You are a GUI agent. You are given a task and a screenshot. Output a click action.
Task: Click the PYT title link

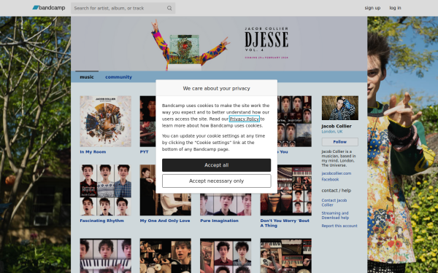click(144, 152)
